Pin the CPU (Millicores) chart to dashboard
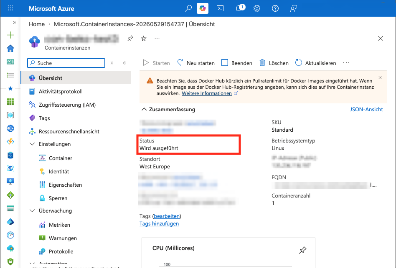 [x=302, y=250]
